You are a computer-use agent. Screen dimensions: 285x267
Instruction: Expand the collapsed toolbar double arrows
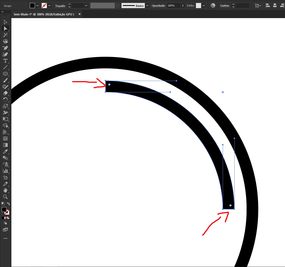coord(2,12)
